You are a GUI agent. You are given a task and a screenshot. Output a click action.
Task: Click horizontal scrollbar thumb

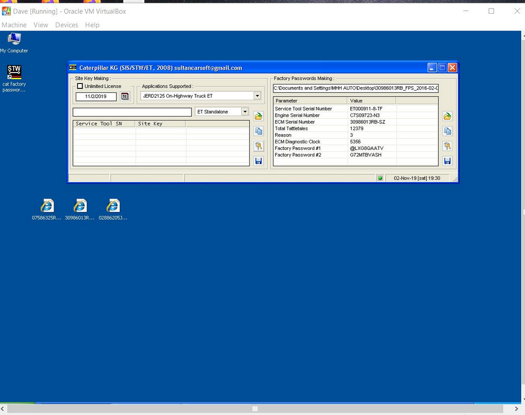[255, 408]
